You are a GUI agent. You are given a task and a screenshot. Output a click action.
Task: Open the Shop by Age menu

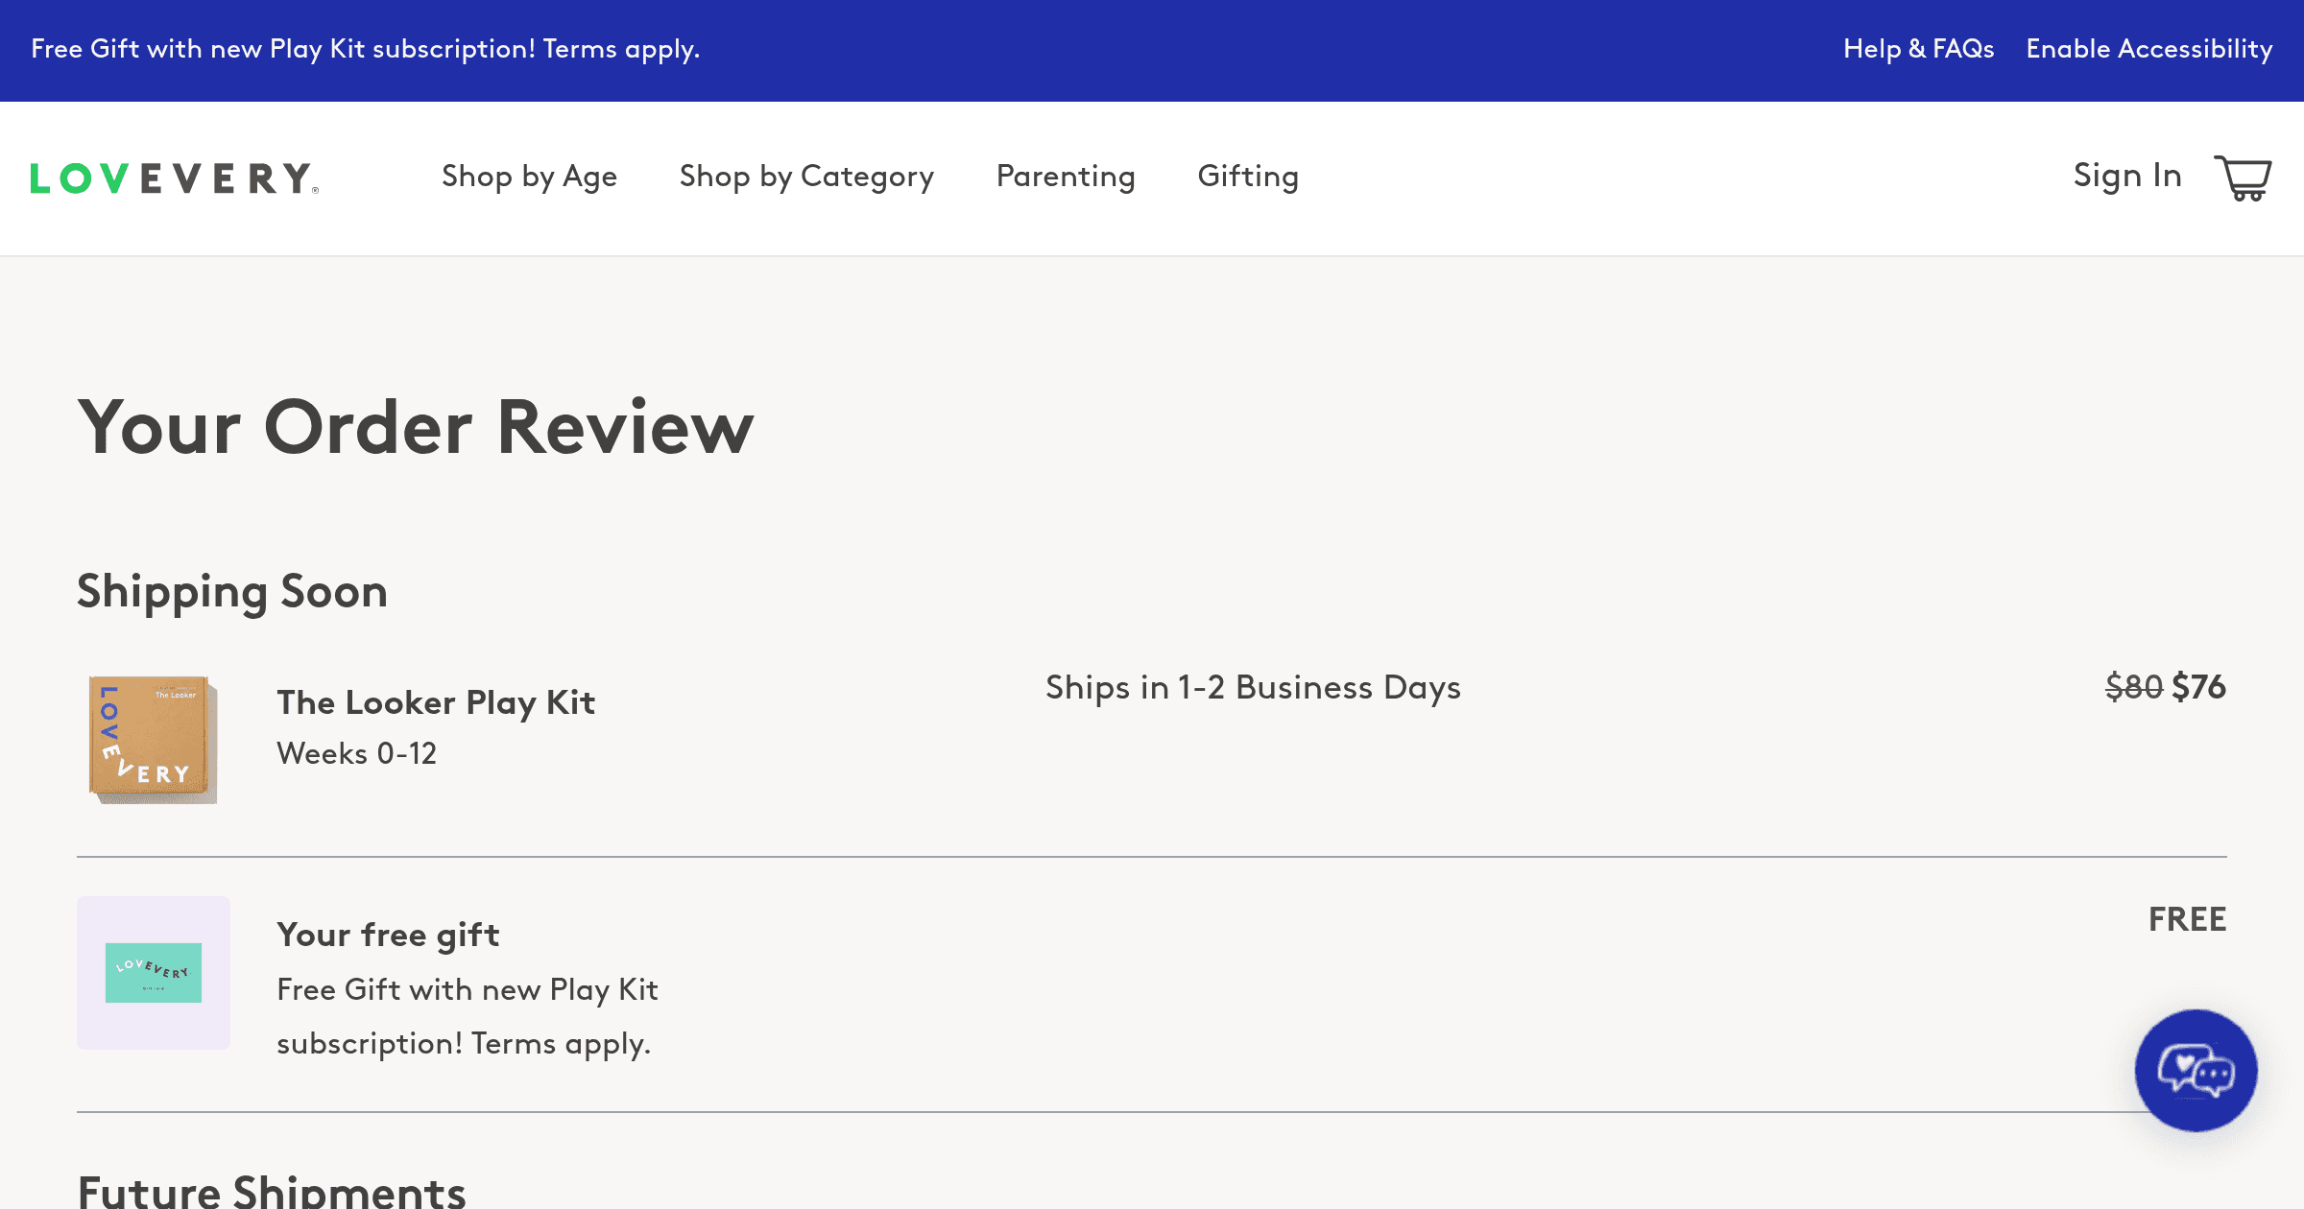click(x=529, y=178)
